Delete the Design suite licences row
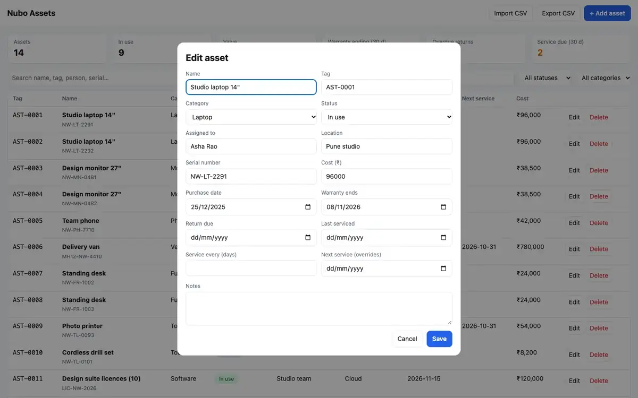638x398 pixels. click(599, 380)
